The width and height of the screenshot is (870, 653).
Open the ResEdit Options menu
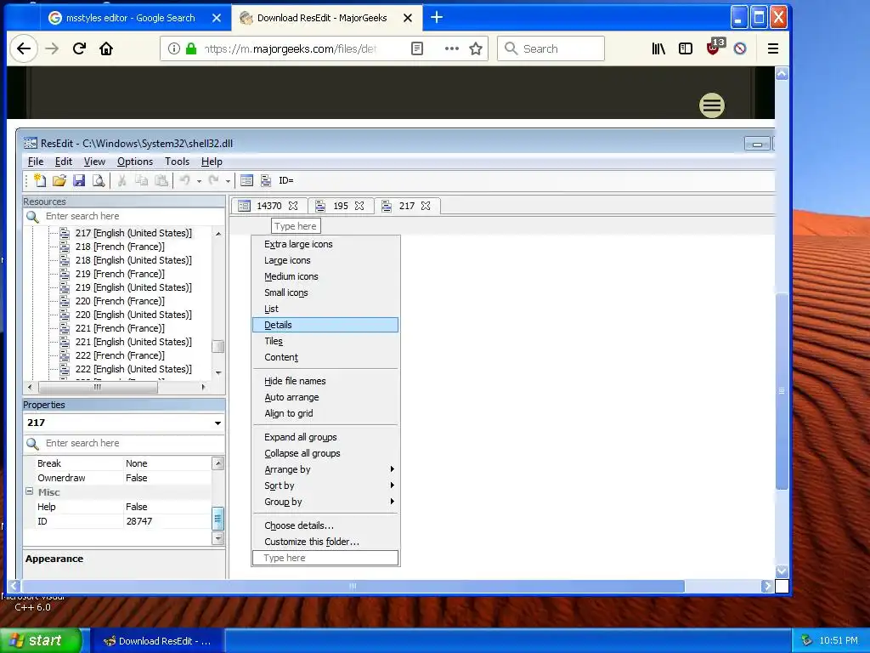pyautogui.click(x=135, y=162)
